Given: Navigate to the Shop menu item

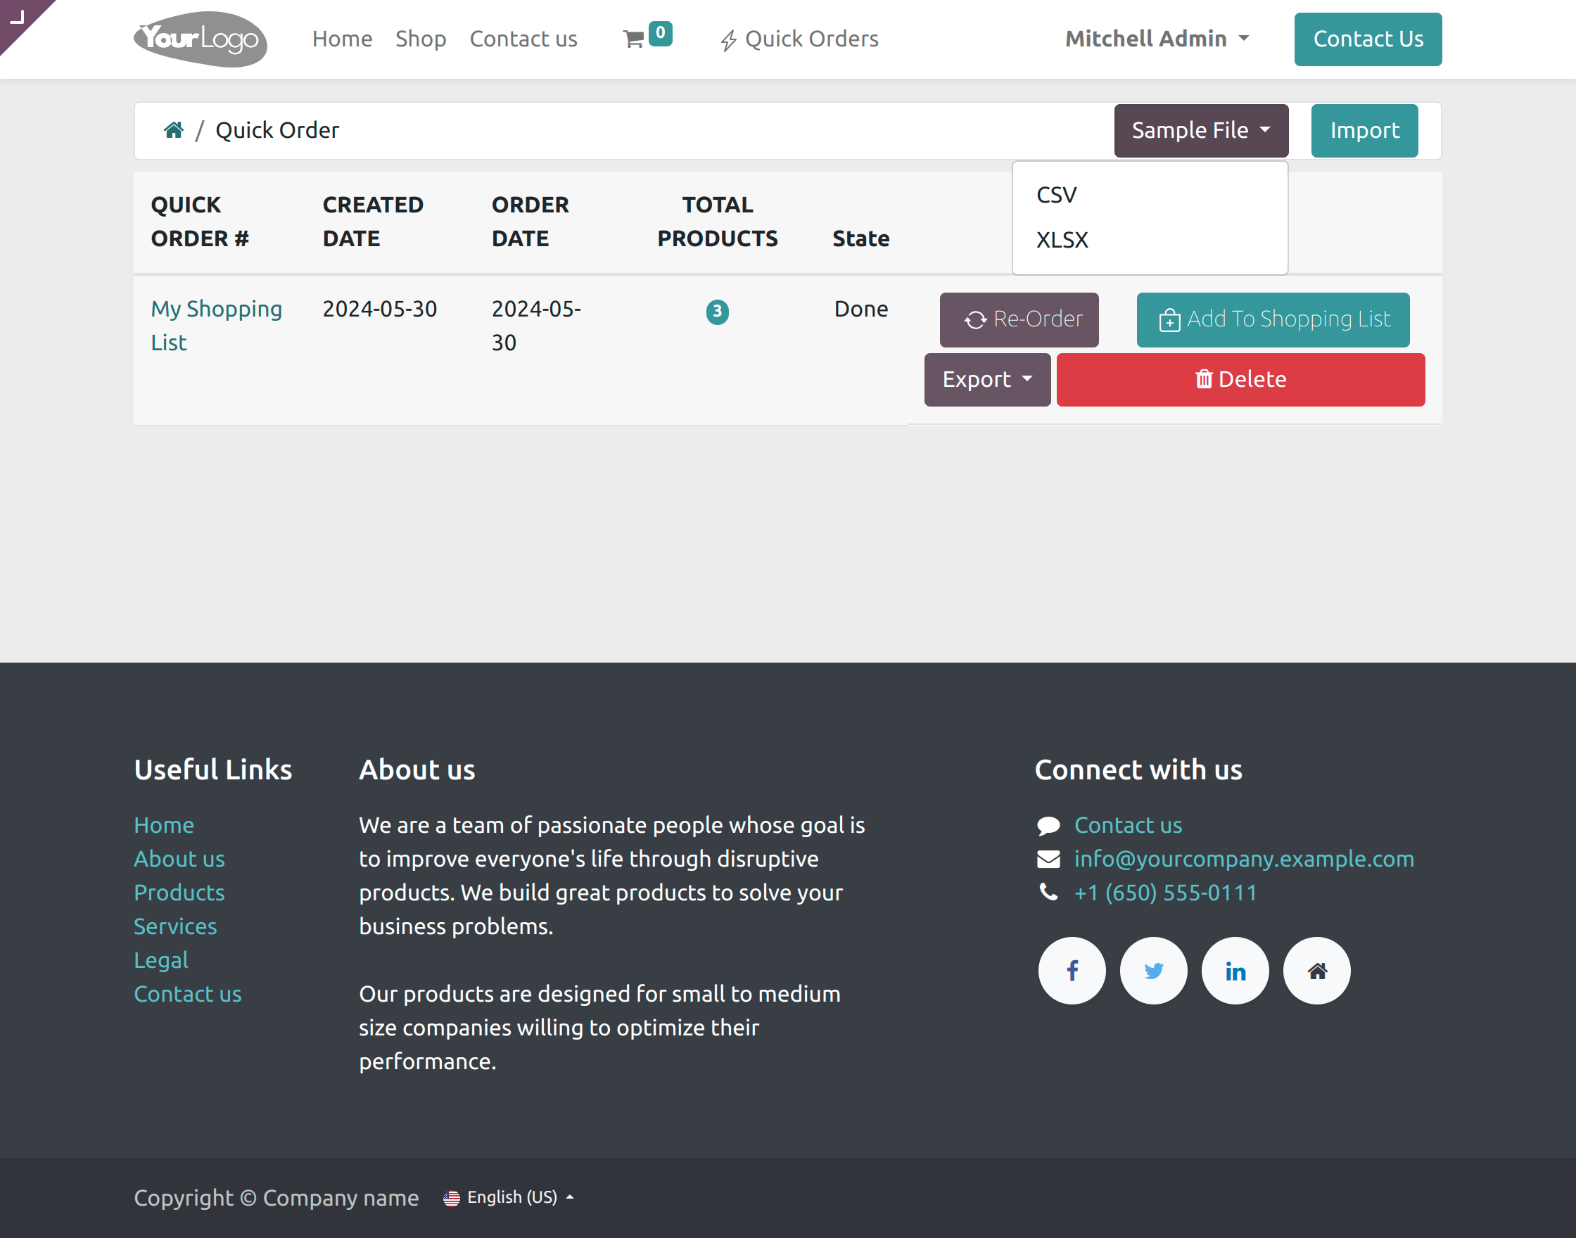Looking at the screenshot, I should tap(421, 39).
